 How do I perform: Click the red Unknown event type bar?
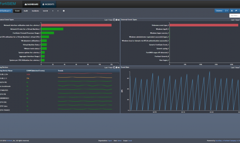coord(204,25)
